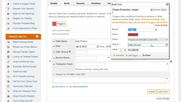Click the move handle on Transaction Name field
181x102 pixels.
(x=54, y=64)
